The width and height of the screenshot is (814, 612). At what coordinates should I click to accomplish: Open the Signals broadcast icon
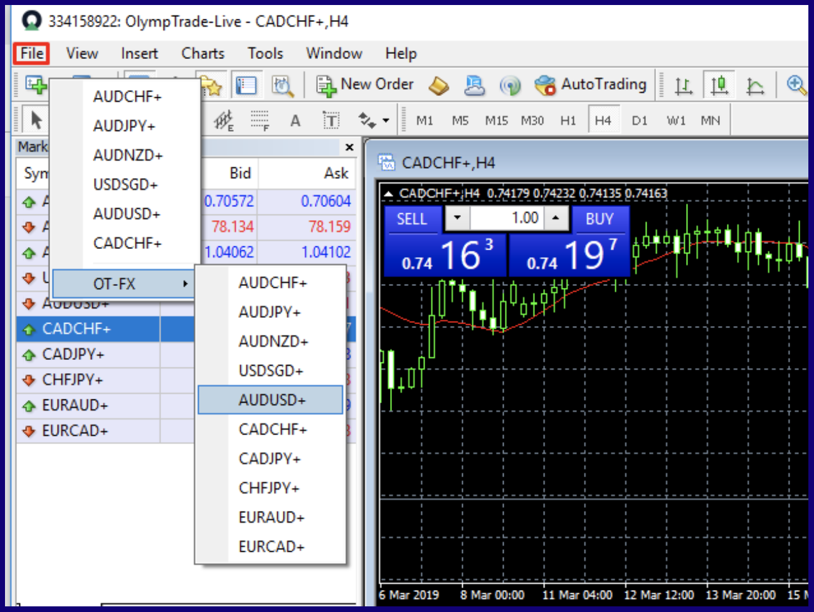[510, 85]
